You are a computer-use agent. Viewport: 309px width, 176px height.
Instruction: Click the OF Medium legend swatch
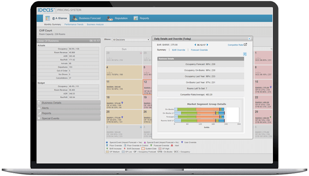107,152
